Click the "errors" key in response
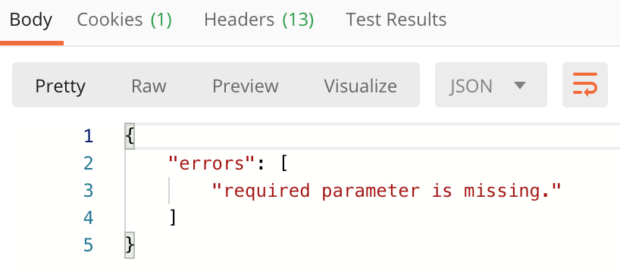Viewport: 620px width, 274px height. point(212,163)
